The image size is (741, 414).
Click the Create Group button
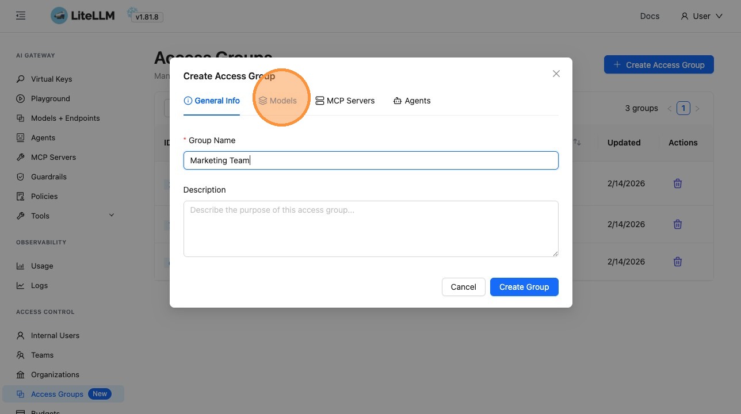pyautogui.click(x=524, y=287)
